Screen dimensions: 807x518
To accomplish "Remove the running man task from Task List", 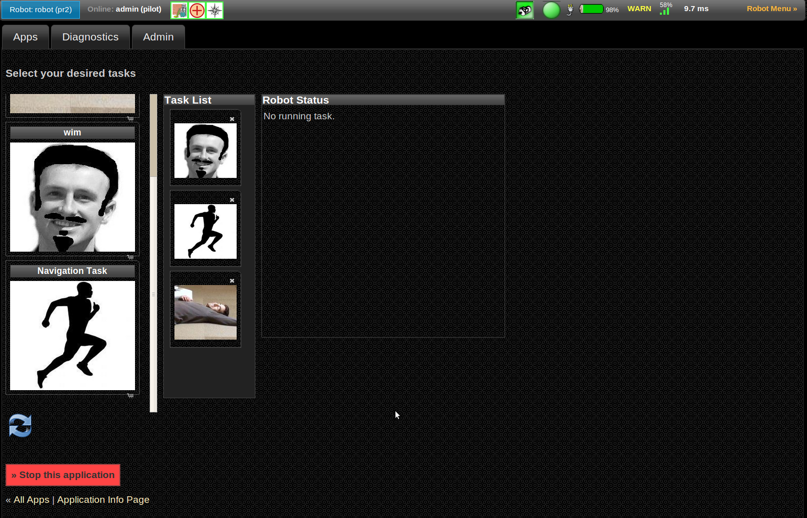I will pos(232,200).
